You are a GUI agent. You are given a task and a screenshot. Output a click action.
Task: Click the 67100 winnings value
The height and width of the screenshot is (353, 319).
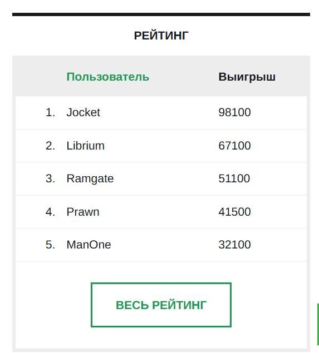tap(234, 146)
